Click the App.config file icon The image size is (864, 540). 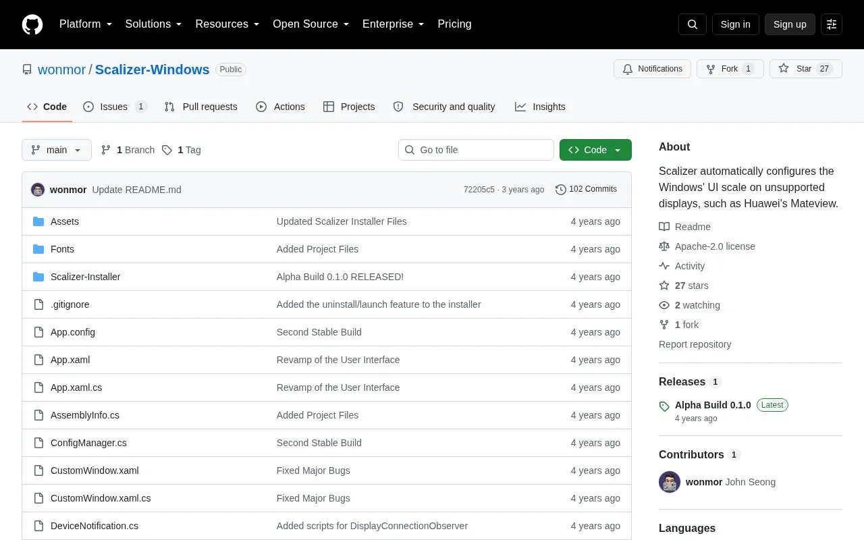pyautogui.click(x=38, y=332)
